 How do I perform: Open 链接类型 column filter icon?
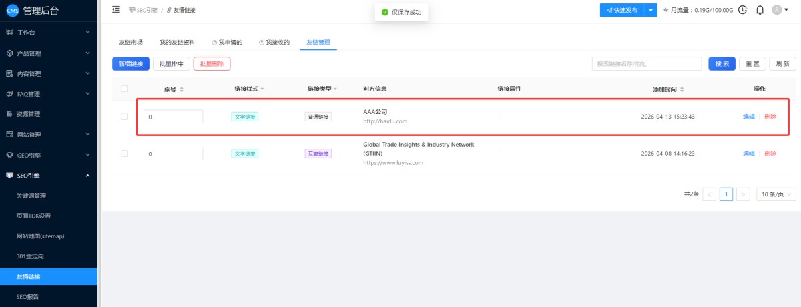[x=335, y=89]
